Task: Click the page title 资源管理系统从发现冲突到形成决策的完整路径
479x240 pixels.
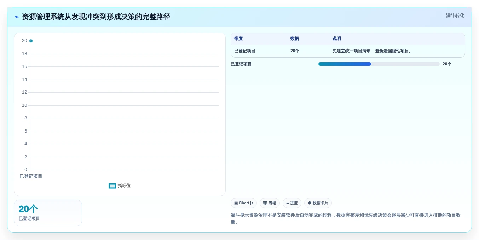Action: pyautogui.click(x=96, y=17)
